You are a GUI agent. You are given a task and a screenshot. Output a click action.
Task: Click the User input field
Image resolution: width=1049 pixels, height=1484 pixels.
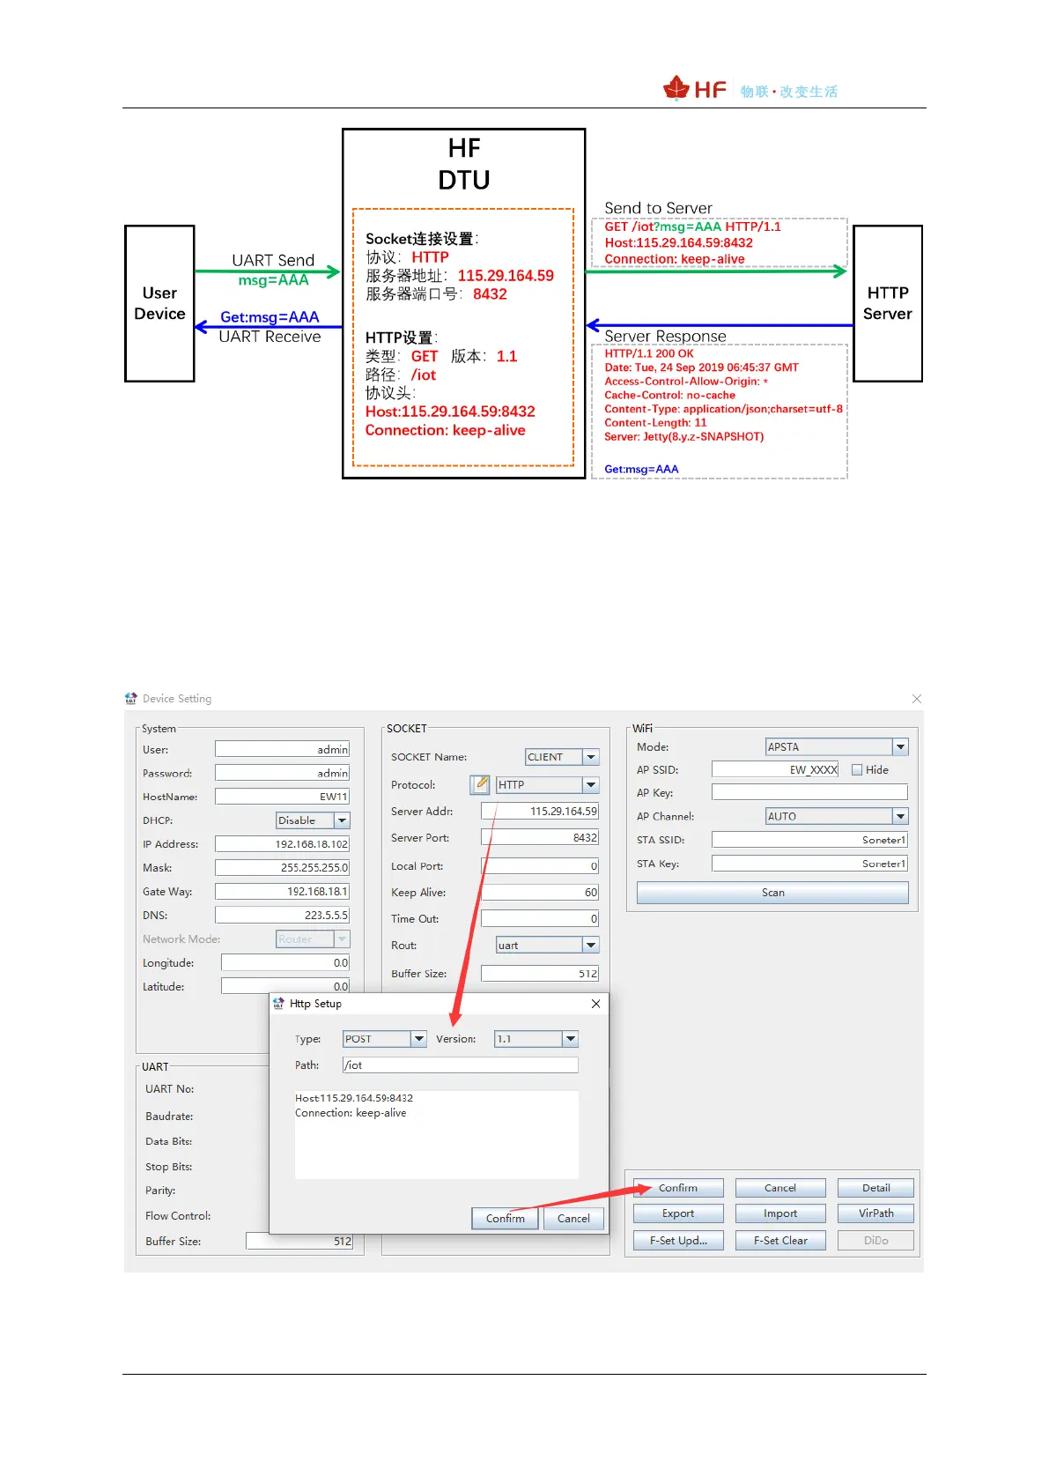(283, 749)
